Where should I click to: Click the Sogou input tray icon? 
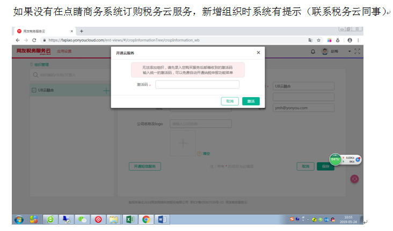(292, 219)
